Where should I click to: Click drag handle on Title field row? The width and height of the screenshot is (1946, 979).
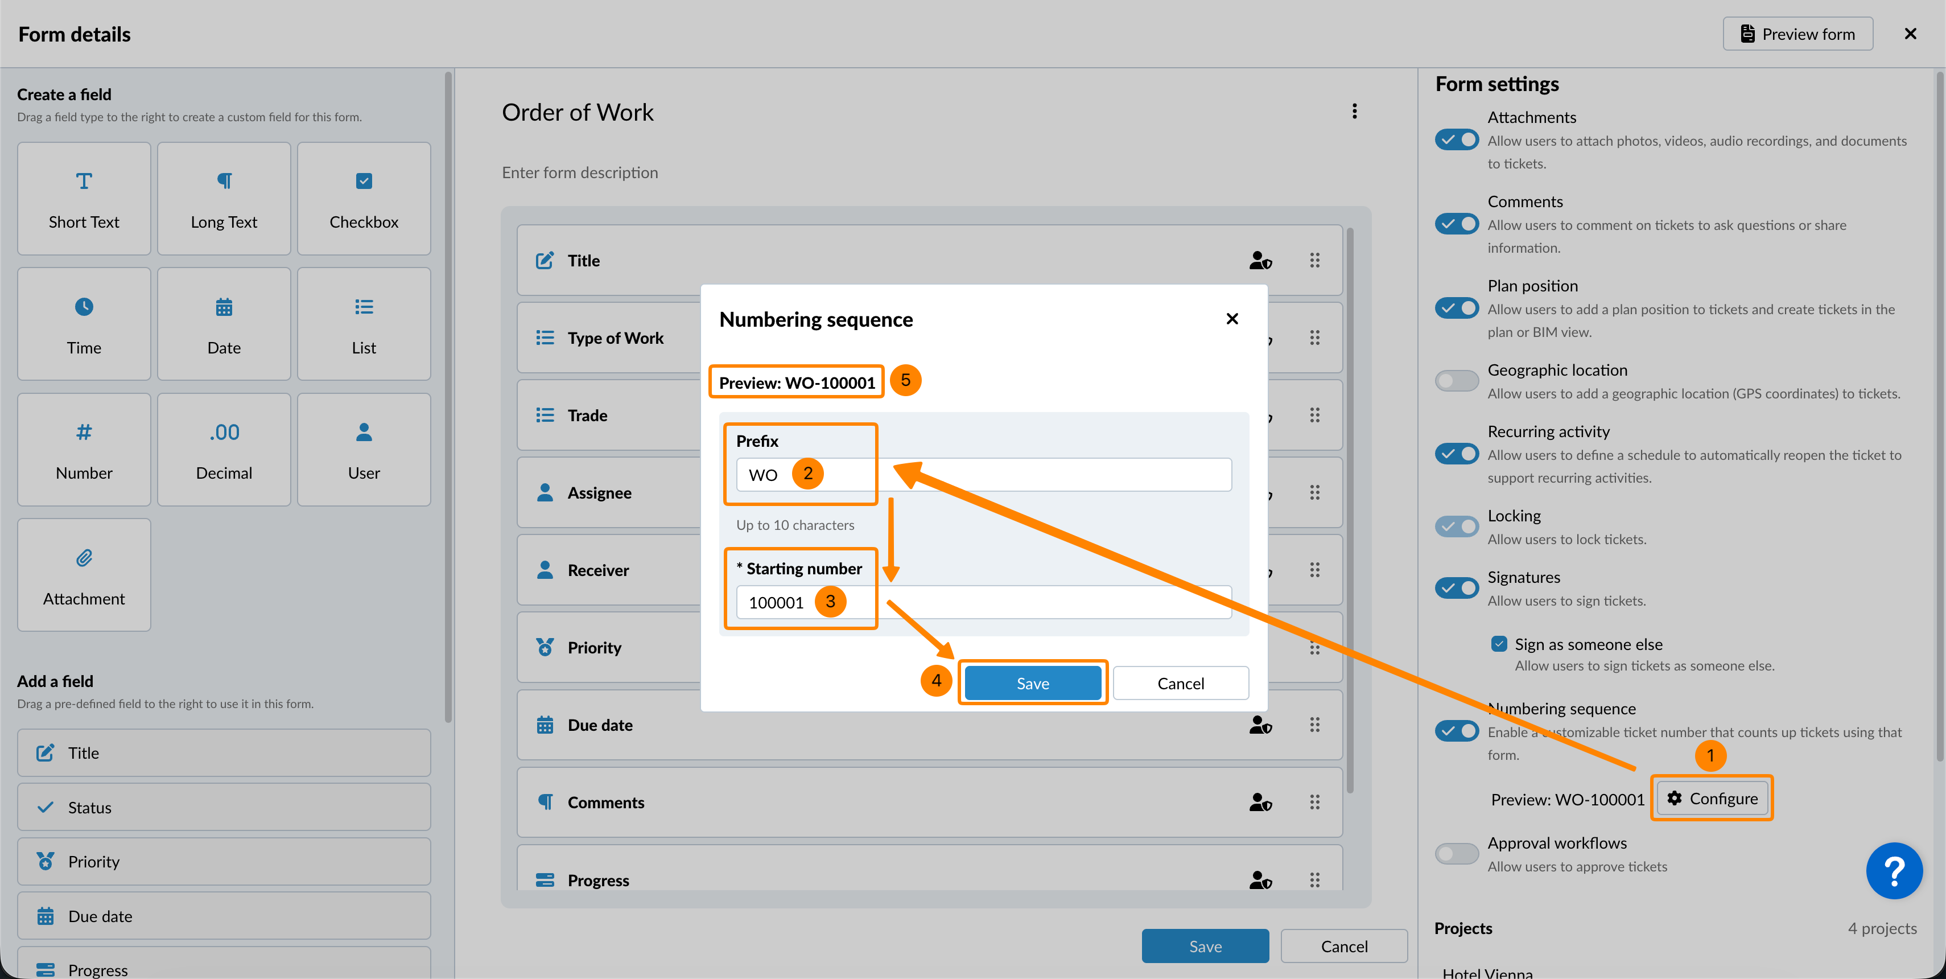coord(1314,261)
